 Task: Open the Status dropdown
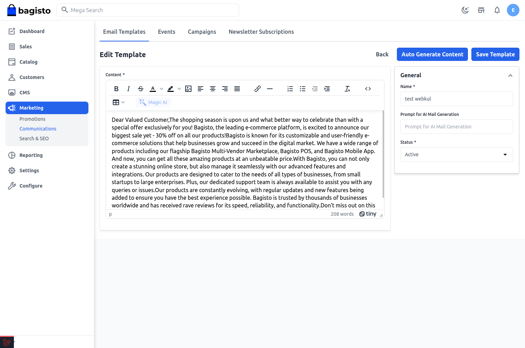457,155
